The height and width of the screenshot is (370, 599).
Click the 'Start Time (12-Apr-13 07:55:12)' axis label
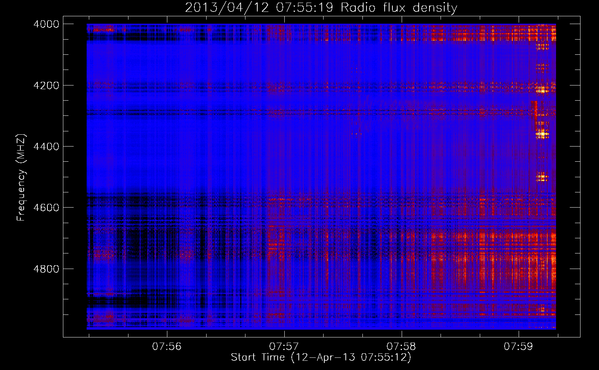(321, 357)
